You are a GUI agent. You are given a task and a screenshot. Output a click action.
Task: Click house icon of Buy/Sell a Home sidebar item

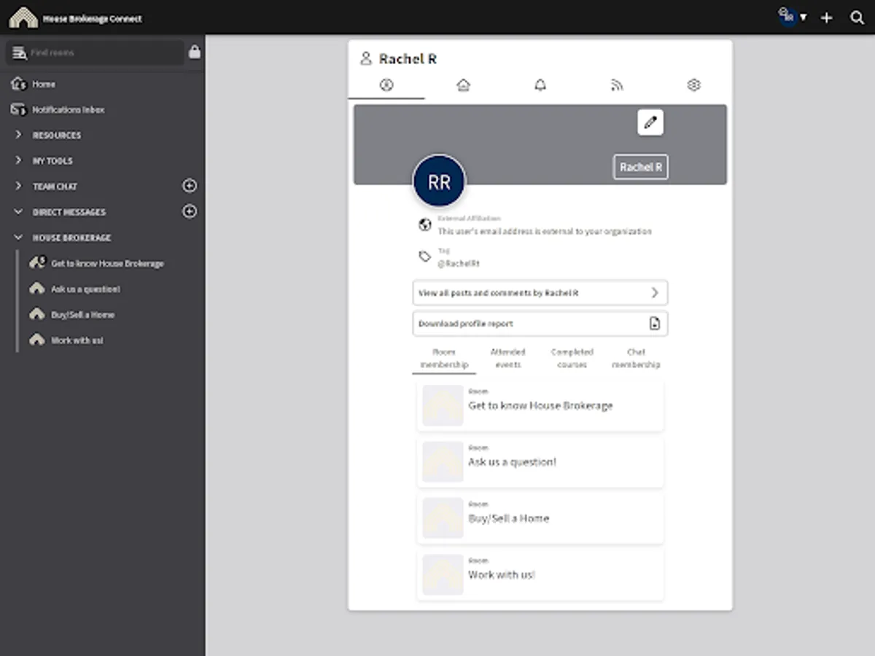tap(37, 314)
